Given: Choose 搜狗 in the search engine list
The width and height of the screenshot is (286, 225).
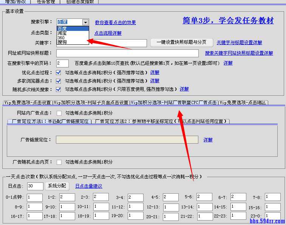Looking at the screenshot, I should [x=62, y=42].
